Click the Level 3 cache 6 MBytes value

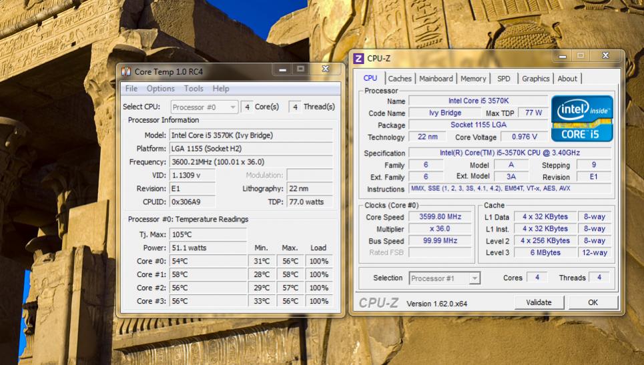point(545,252)
